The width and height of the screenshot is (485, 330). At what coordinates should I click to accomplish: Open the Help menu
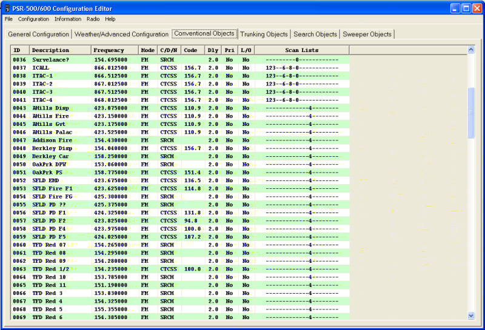[x=110, y=19]
